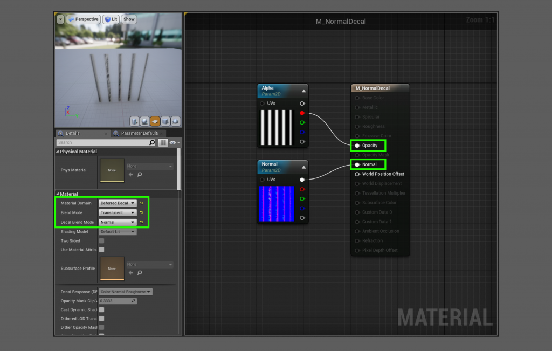Screen dimensions: 552x351
Task: Select the cylinder preview mesh button
Action: point(134,121)
